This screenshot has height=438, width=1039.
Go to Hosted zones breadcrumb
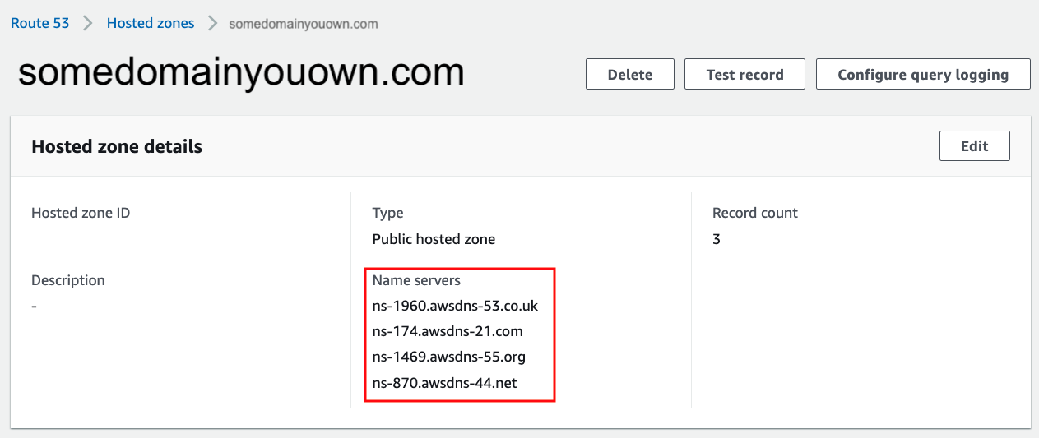click(151, 23)
